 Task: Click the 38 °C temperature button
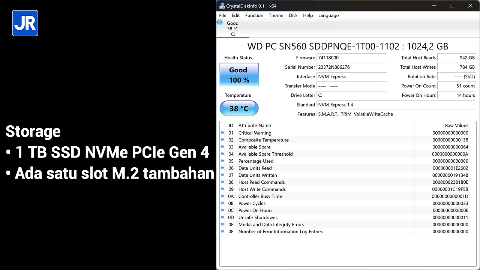click(x=239, y=108)
